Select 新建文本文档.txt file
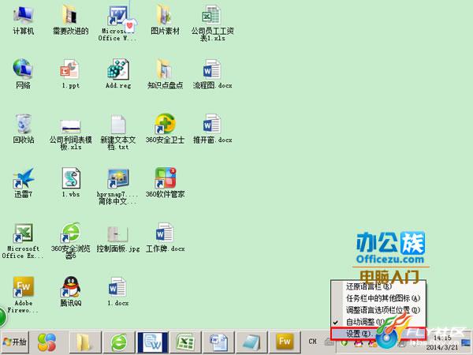This screenshot has height=355, width=473. [x=118, y=133]
